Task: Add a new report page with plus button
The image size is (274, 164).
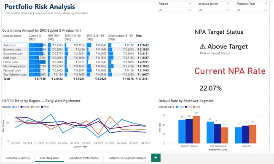Action: (x=156, y=158)
